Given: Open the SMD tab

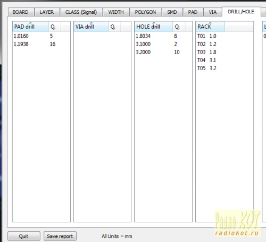Looking at the screenshot, I should pos(172,12).
